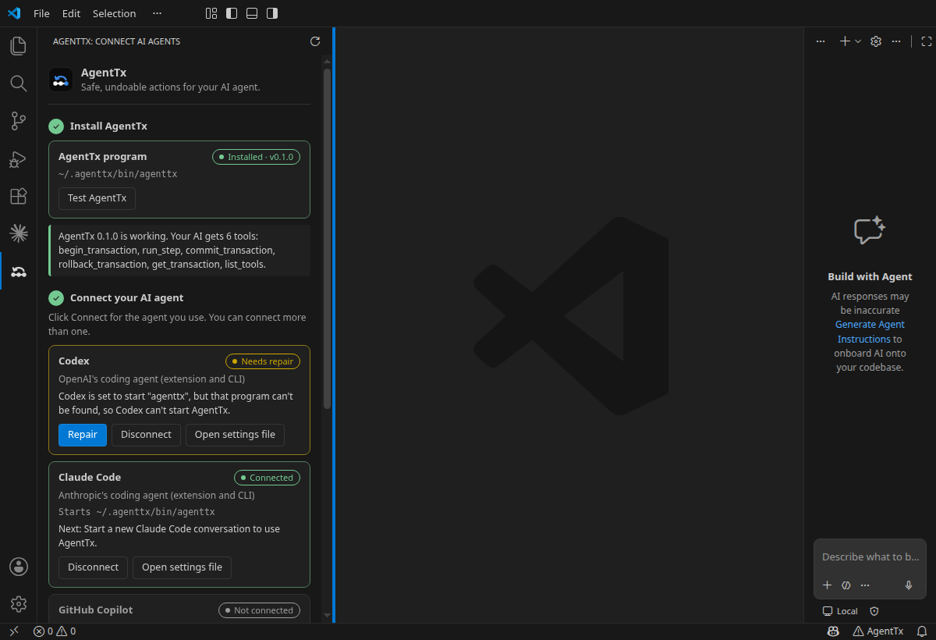
Task: Toggle the bottom Panel visibility
Action: click(x=252, y=13)
